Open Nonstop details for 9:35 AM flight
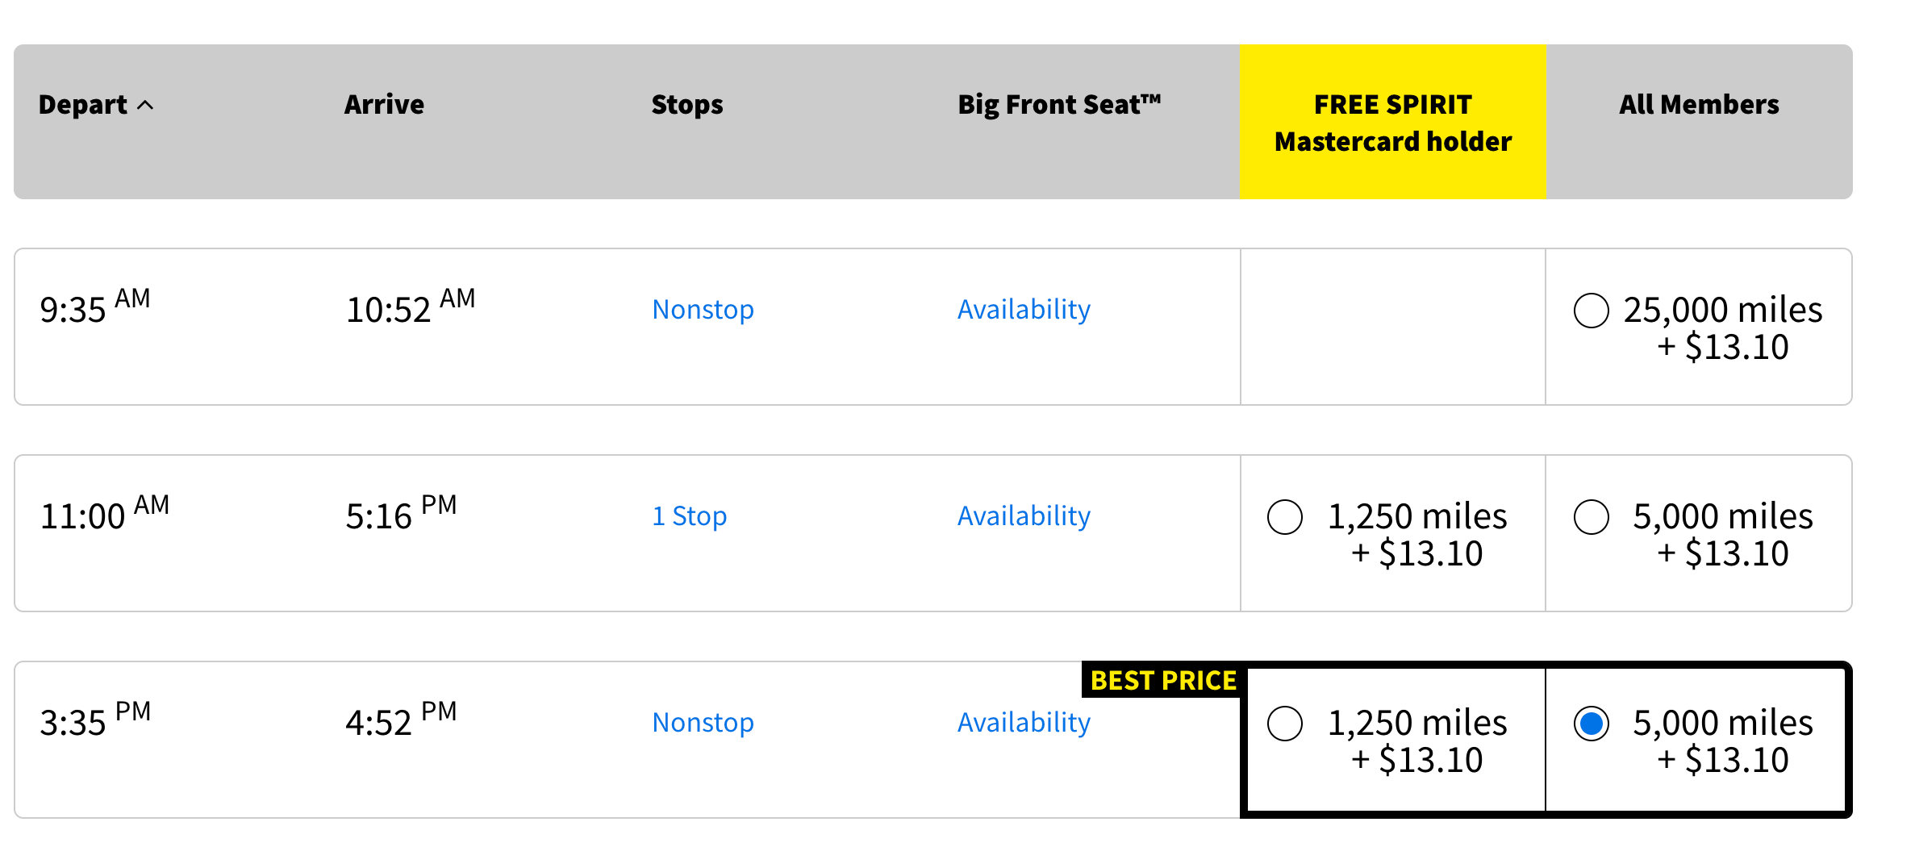The height and width of the screenshot is (847, 1915). tap(703, 310)
